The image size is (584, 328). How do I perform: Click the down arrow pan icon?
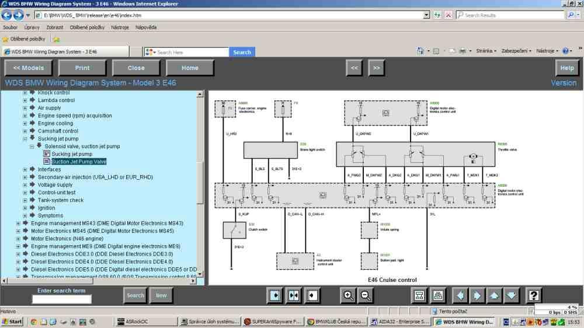point(512,296)
